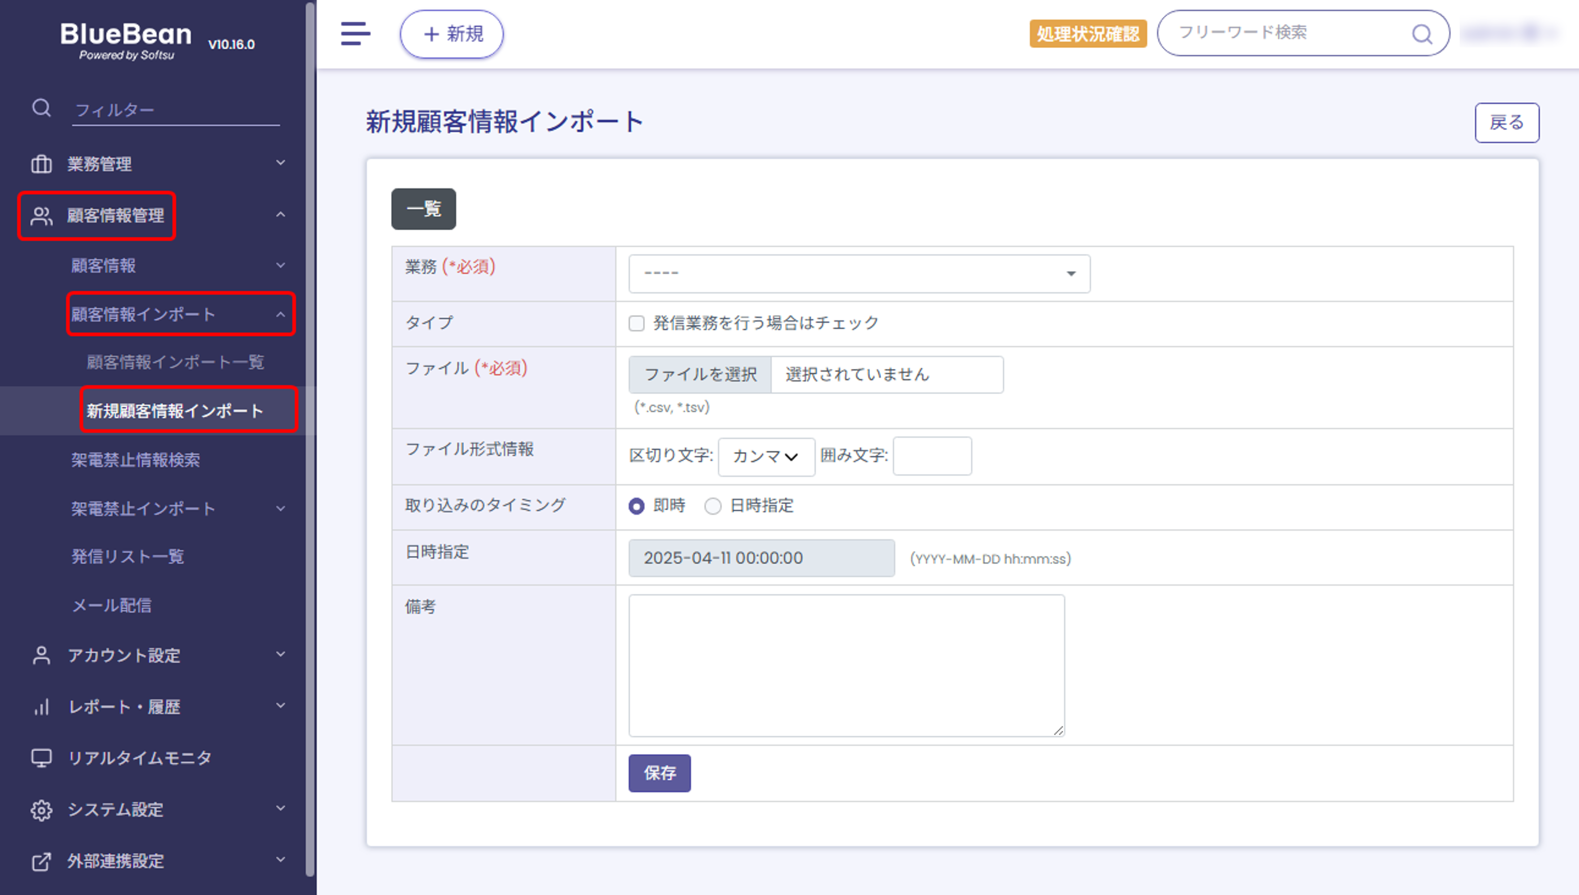Select the 即時 radio button
This screenshot has height=895, width=1579.
tap(636, 506)
